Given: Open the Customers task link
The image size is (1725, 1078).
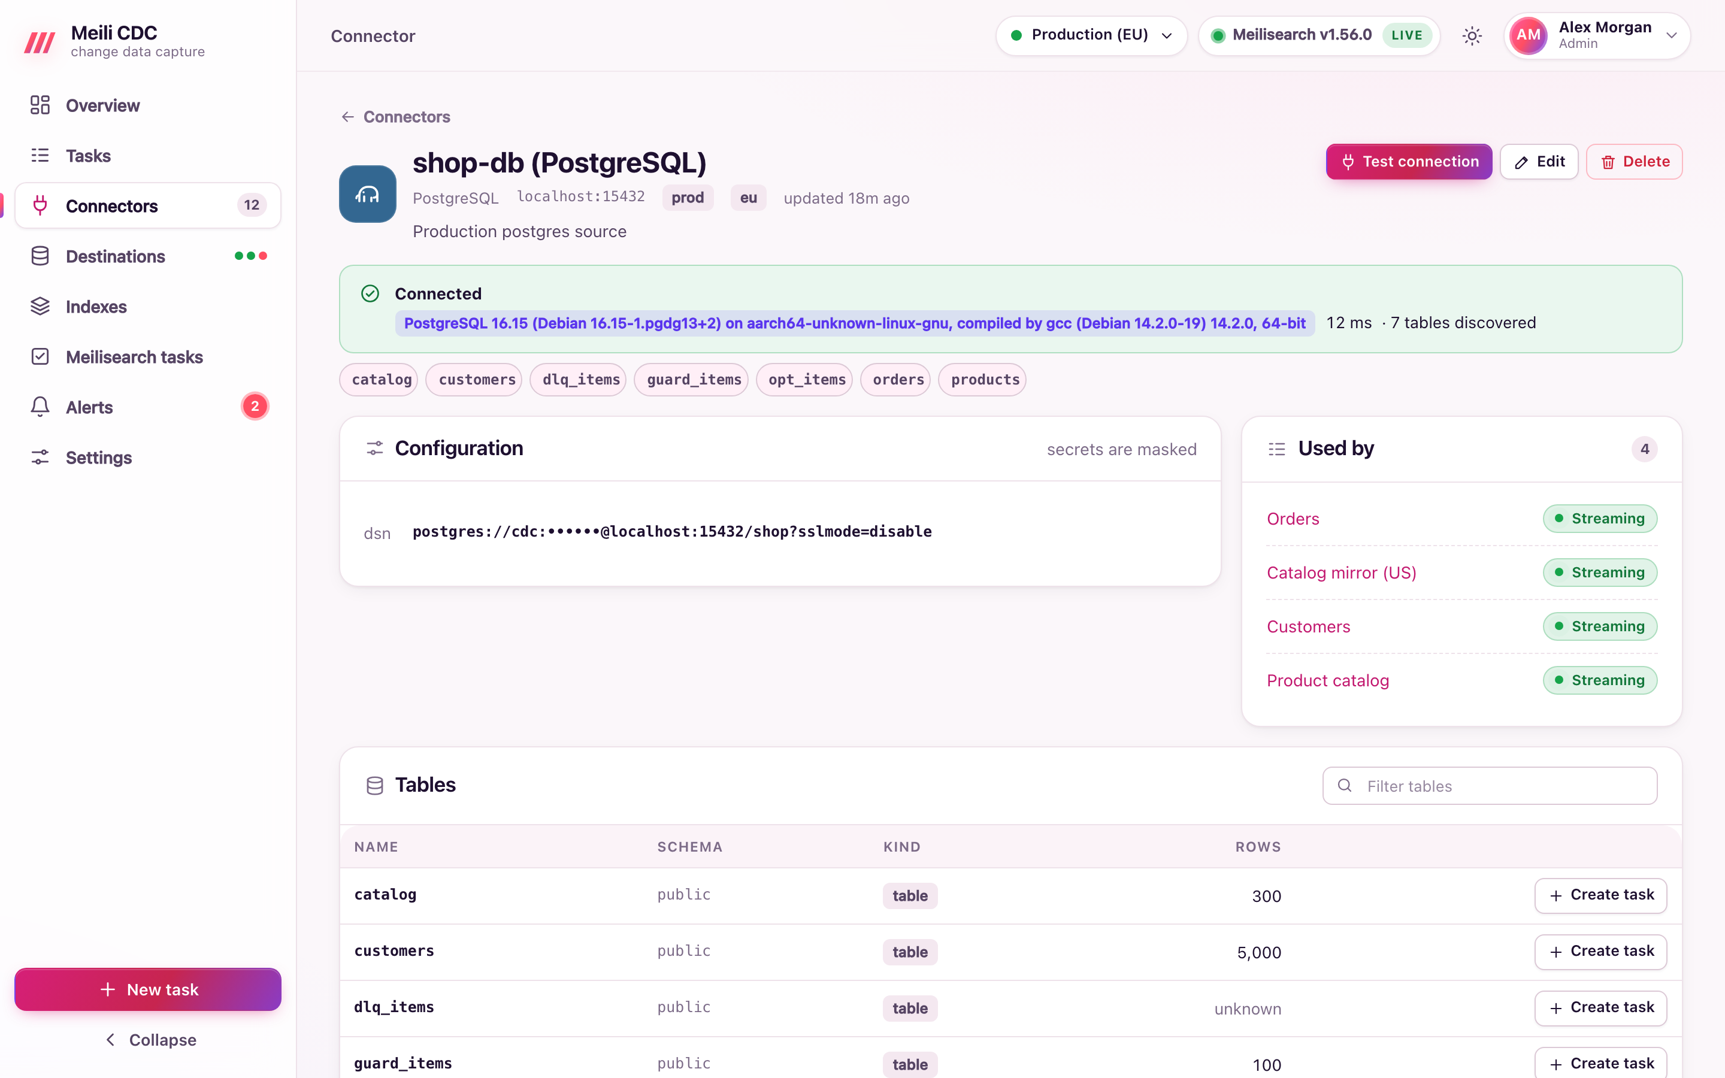Looking at the screenshot, I should tap(1309, 626).
